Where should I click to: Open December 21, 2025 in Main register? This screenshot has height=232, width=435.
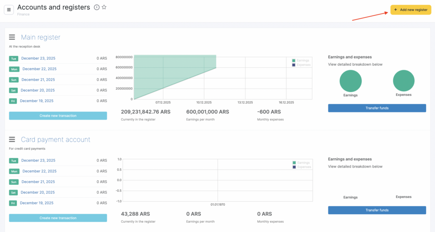click(38, 80)
